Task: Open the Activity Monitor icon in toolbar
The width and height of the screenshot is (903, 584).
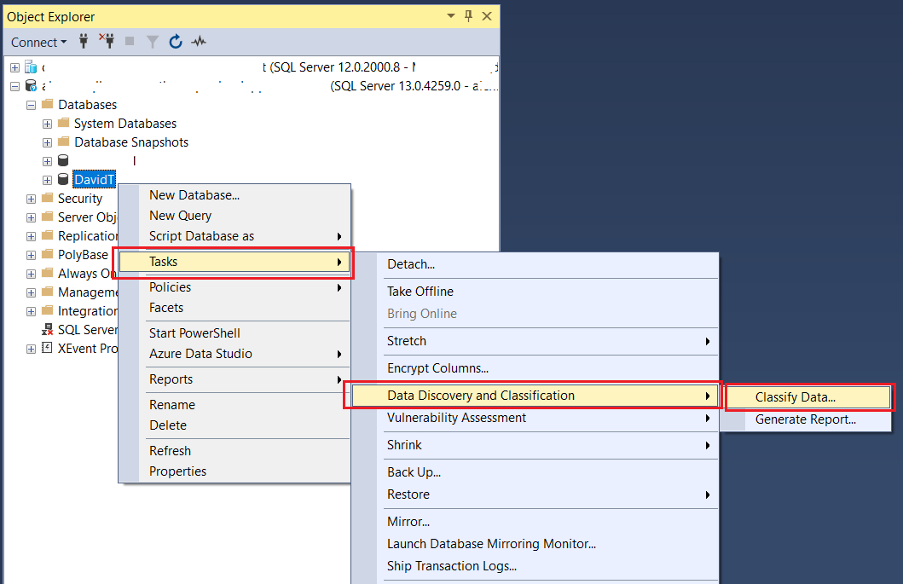Action: click(199, 41)
